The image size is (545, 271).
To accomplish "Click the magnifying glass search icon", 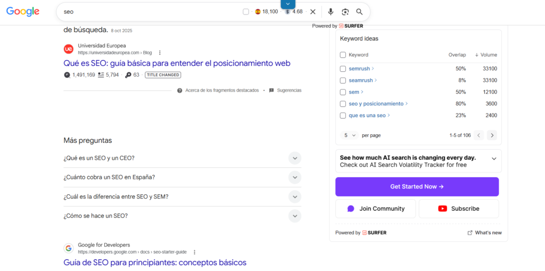I will tap(359, 12).
